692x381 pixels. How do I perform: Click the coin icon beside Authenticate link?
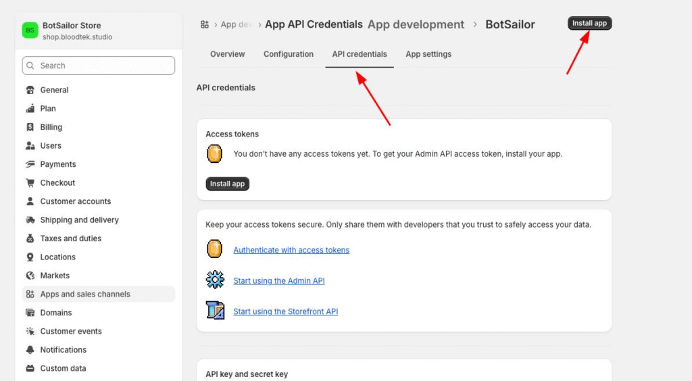(x=214, y=249)
